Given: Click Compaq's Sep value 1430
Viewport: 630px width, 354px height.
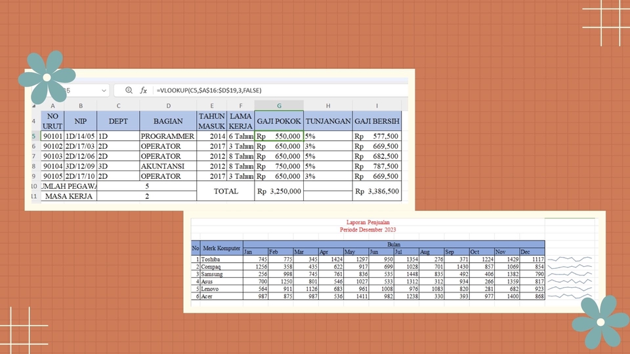Looking at the screenshot, I should pos(457,267).
